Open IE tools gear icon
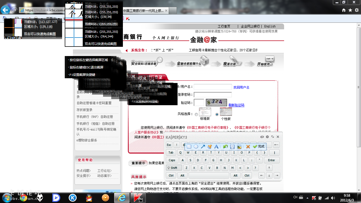 tap(357, 10)
